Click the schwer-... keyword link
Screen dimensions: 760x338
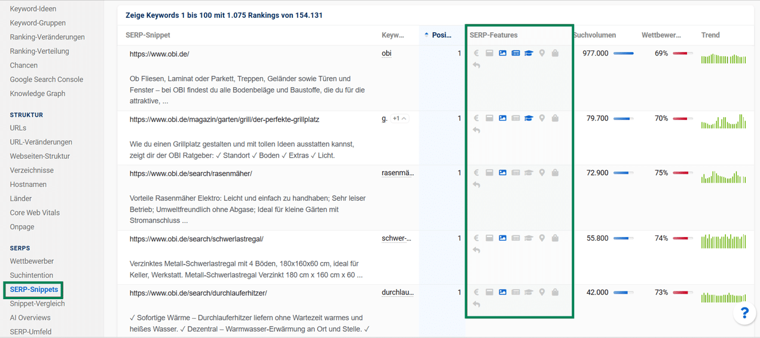396,238
